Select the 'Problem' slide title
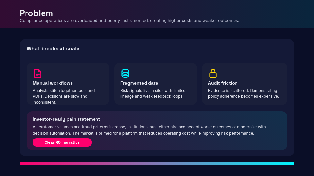The height and width of the screenshot is (176, 314). coord(36,13)
